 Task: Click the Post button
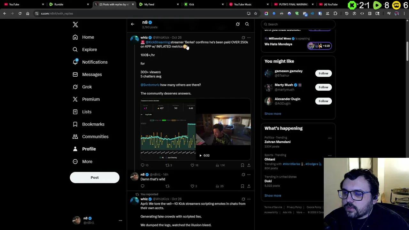pyautogui.click(x=95, y=178)
